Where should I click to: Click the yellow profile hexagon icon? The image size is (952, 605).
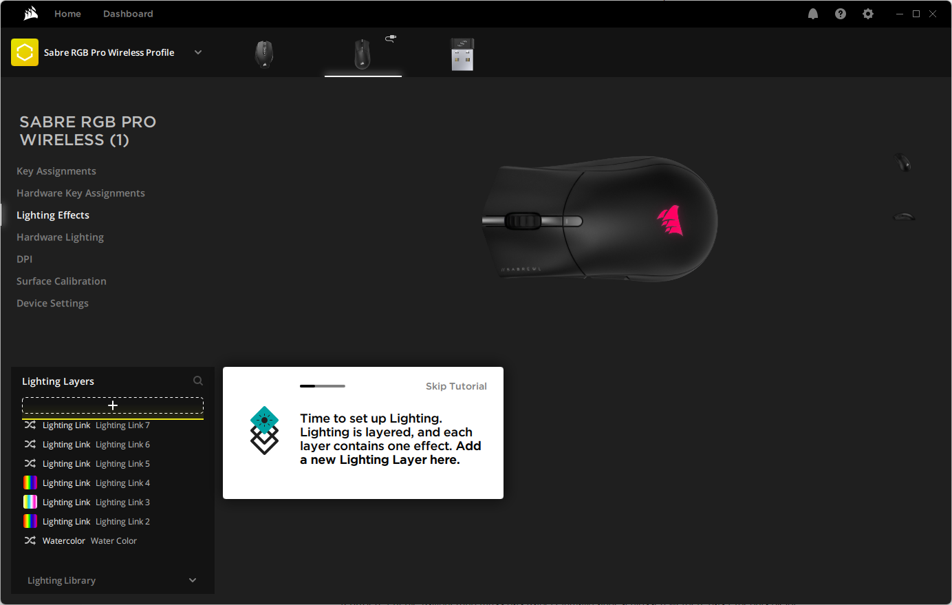tap(25, 52)
